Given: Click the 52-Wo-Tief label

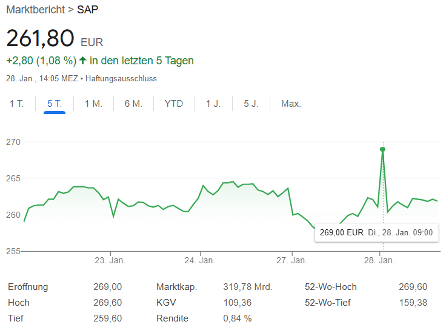Looking at the screenshot, I should coord(328,303).
